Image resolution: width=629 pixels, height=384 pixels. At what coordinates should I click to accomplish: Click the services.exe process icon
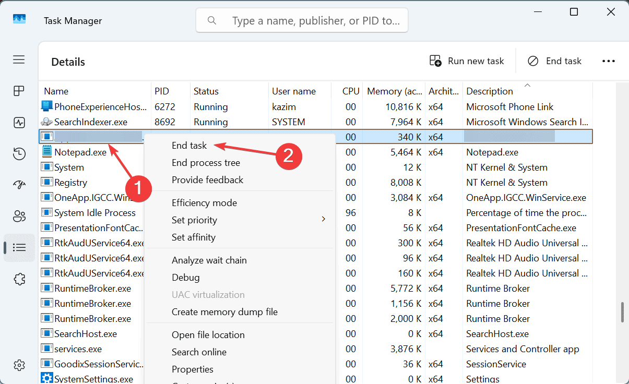tap(47, 349)
